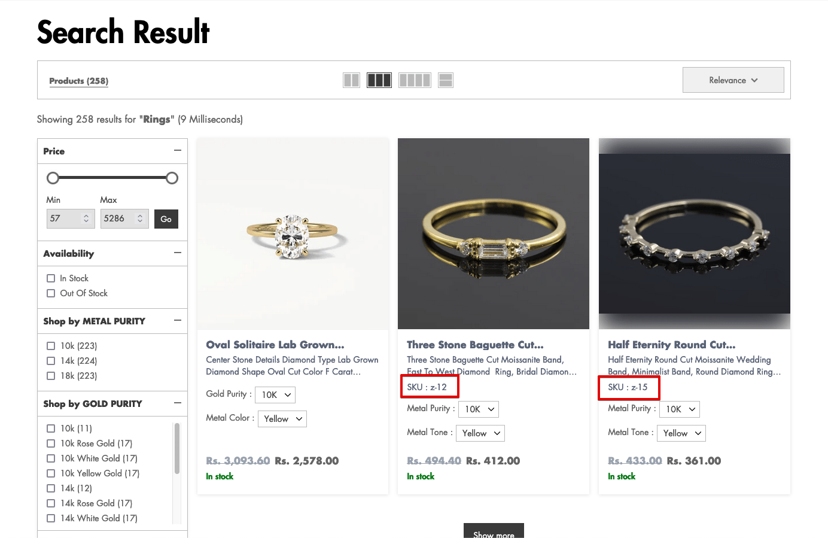
Task: Open the Relevance sort dropdown
Action: tap(733, 80)
